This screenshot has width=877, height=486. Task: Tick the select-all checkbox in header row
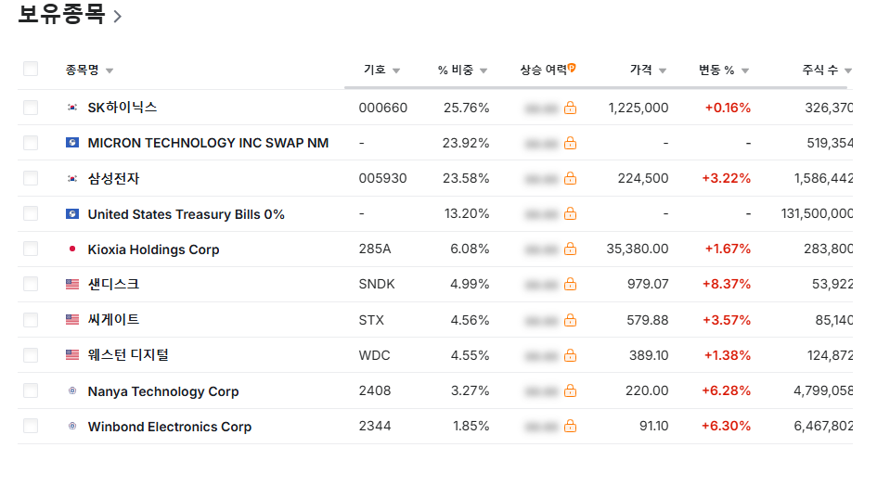[x=31, y=69]
